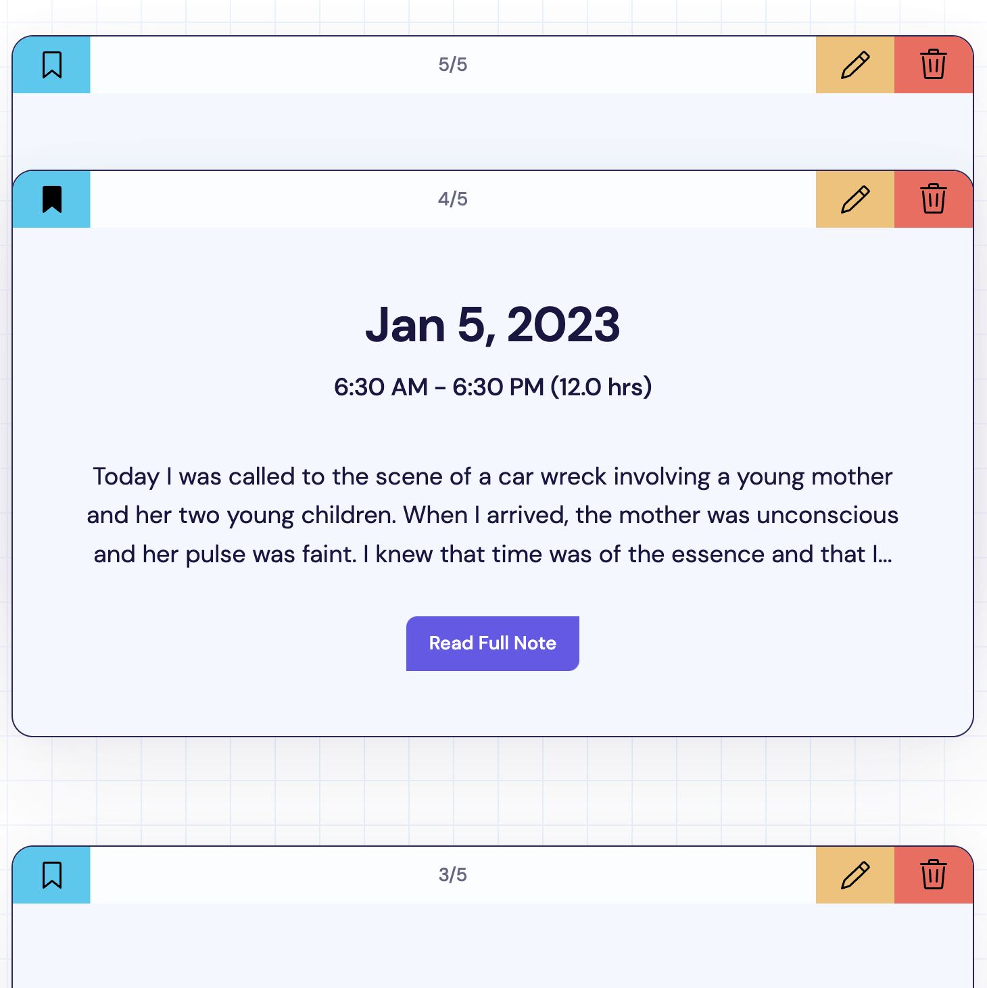Image resolution: width=987 pixels, height=988 pixels.
Task: Click the ellipsis ending the note preview
Action: coord(886,555)
